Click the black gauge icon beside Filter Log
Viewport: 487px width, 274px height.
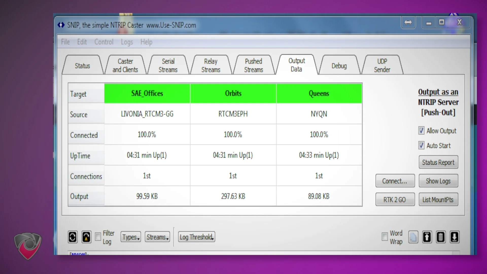(x=86, y=237)
